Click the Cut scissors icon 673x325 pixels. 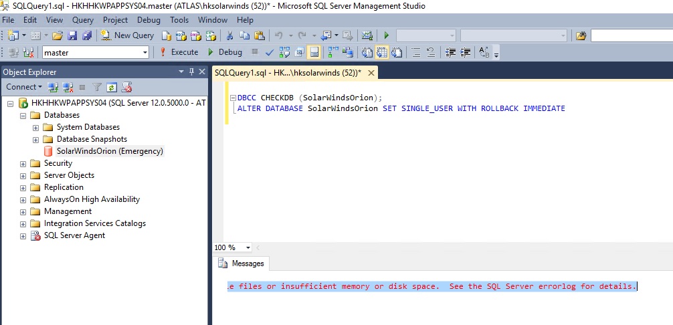point(230,35)
